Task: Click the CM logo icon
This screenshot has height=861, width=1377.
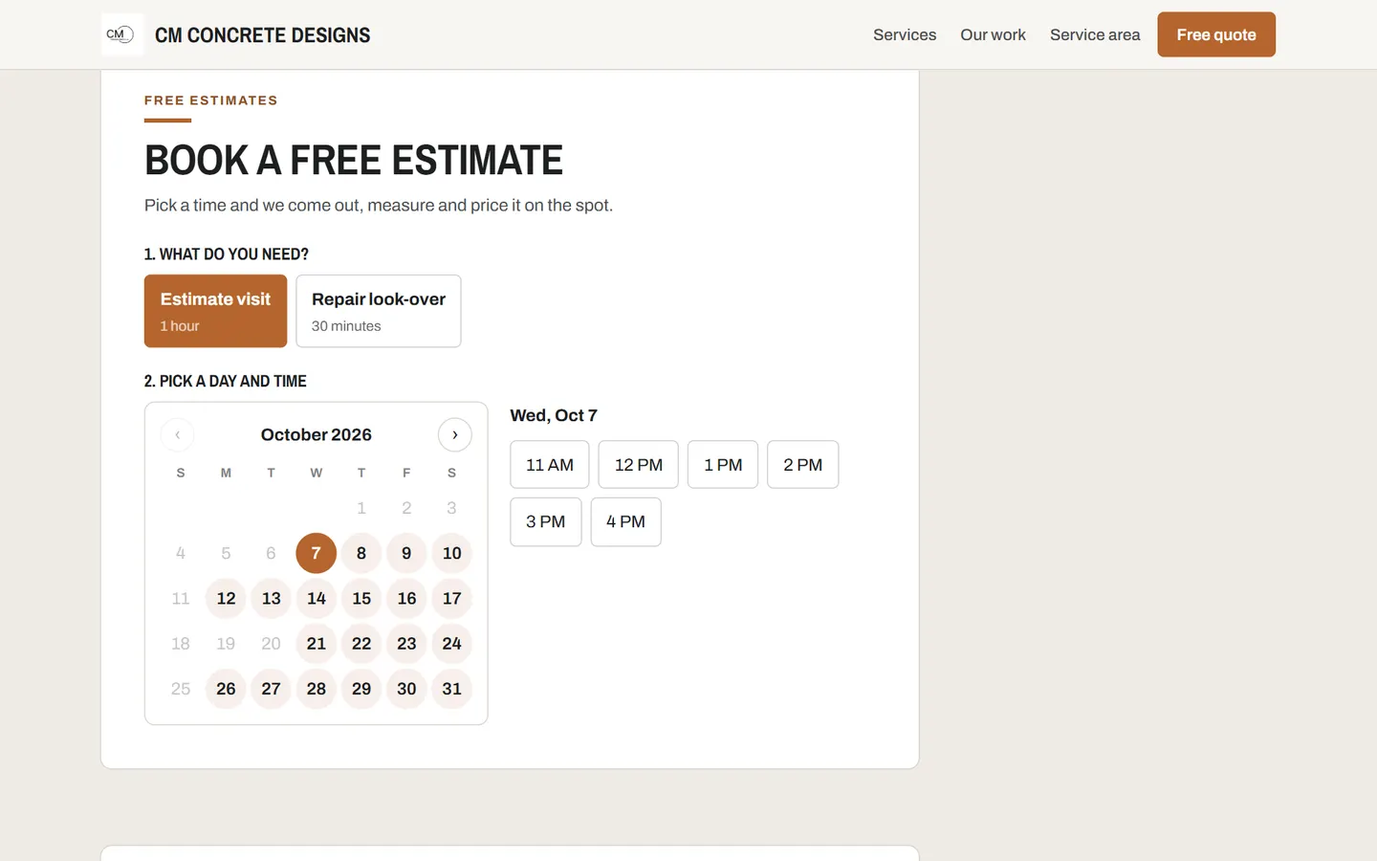Action: (x=121, y=34)
